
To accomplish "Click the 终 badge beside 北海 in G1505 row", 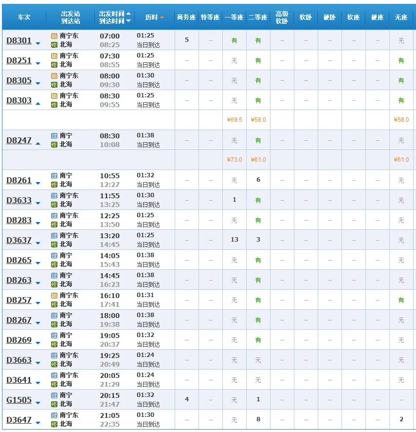I will pyautogui.click(x=54, y=403).
